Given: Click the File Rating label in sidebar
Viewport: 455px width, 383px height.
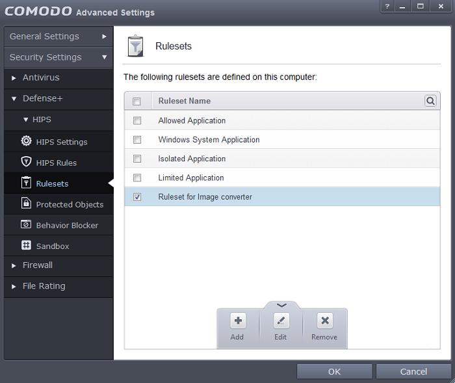Looking at the screenshot, I should (x=44, y=286).
